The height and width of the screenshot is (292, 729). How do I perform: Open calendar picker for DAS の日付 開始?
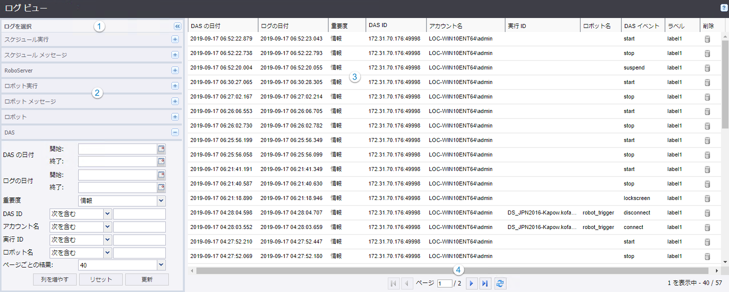tap(161, 149)
